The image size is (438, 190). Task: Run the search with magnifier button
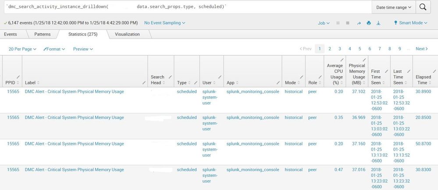pos(423,7)
